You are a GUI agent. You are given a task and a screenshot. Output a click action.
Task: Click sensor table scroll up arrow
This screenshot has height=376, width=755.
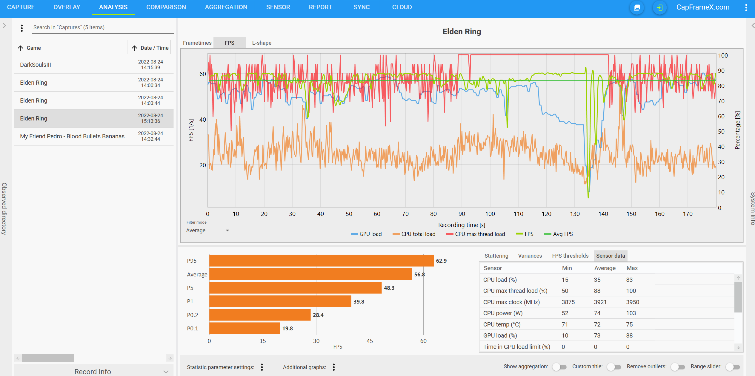[x=738, y=278]
